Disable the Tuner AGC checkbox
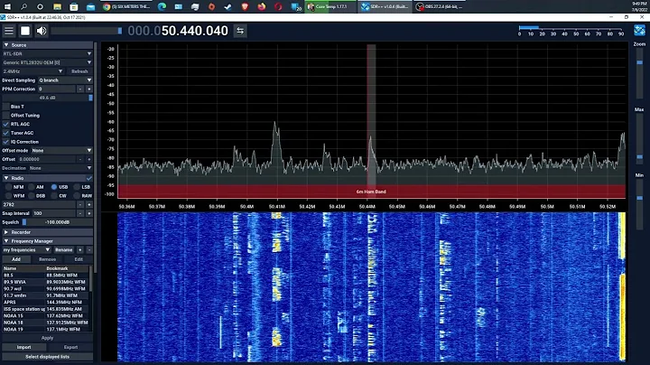Viewport: 650px width, 365px height. point(5,133)
